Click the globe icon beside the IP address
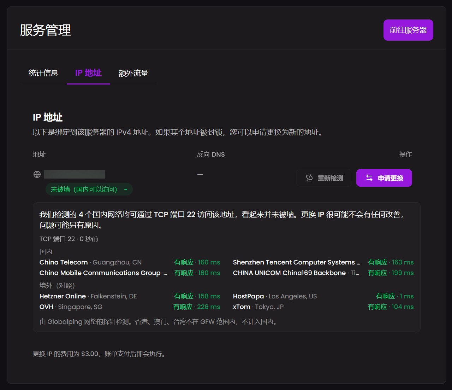This screenshot has width=452, height=390. 37,174
